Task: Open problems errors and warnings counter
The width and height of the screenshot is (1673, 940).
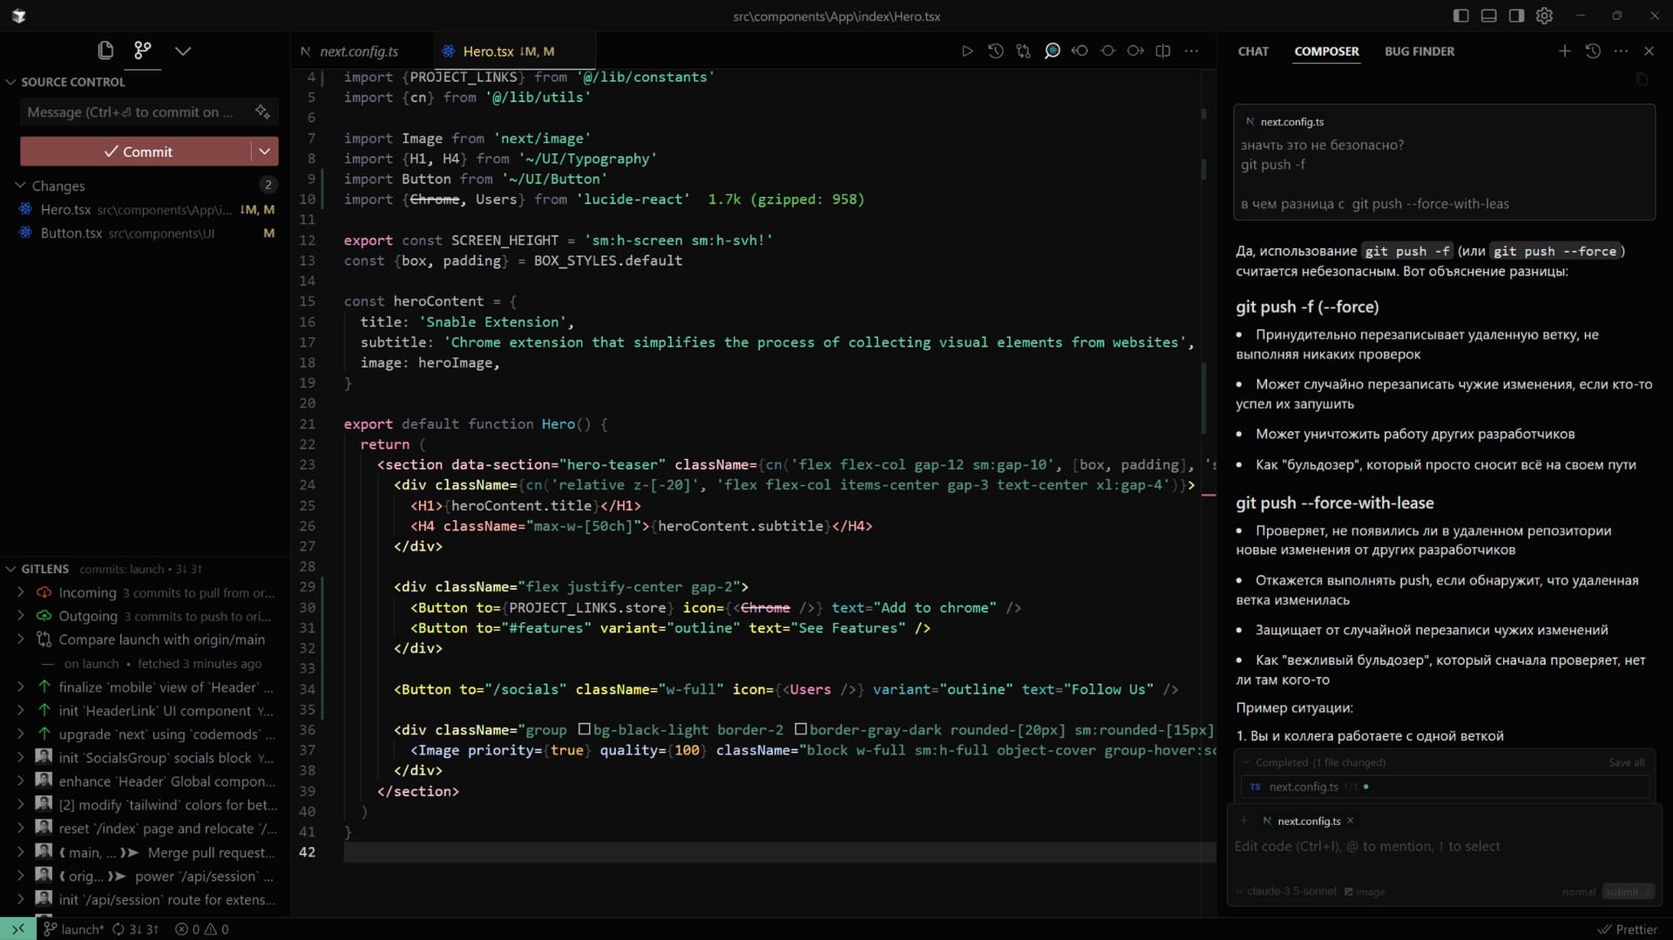Action: (202, 929)
